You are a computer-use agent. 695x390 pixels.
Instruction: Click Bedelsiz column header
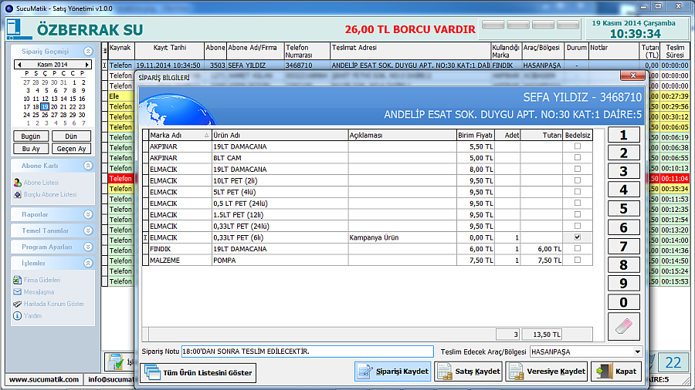click(x=577, y=136)
